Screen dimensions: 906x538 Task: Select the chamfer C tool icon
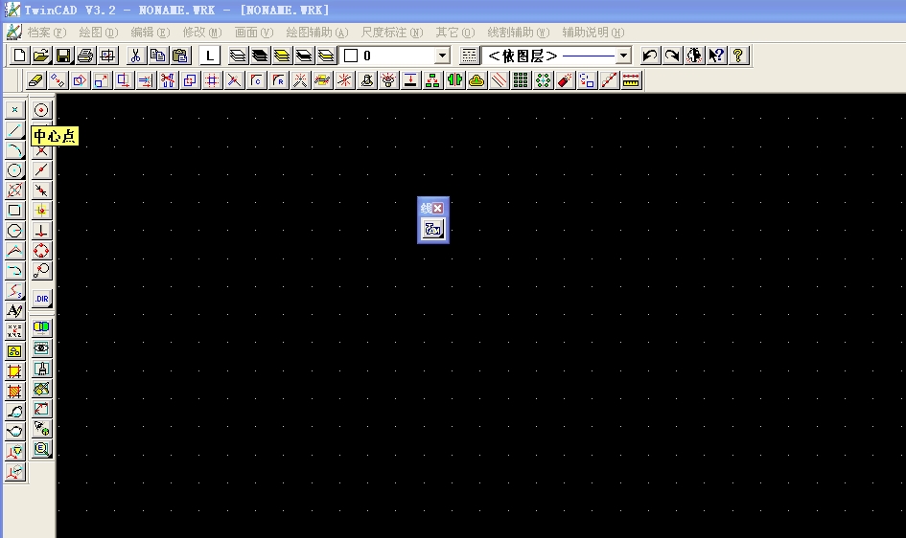click(x=256, y=80)
